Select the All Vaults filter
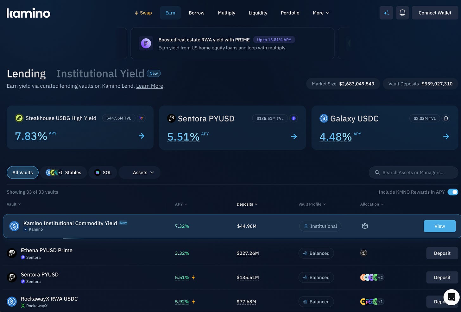461x312 pixels. [22, 172]
